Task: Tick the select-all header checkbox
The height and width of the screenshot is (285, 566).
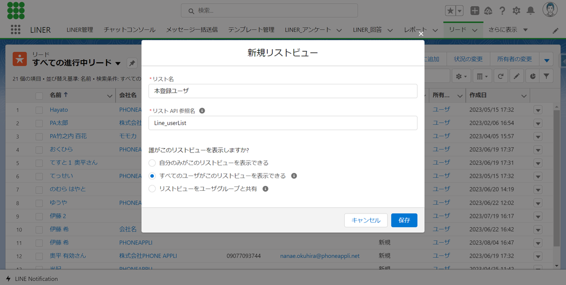Action: pos(39,96)
